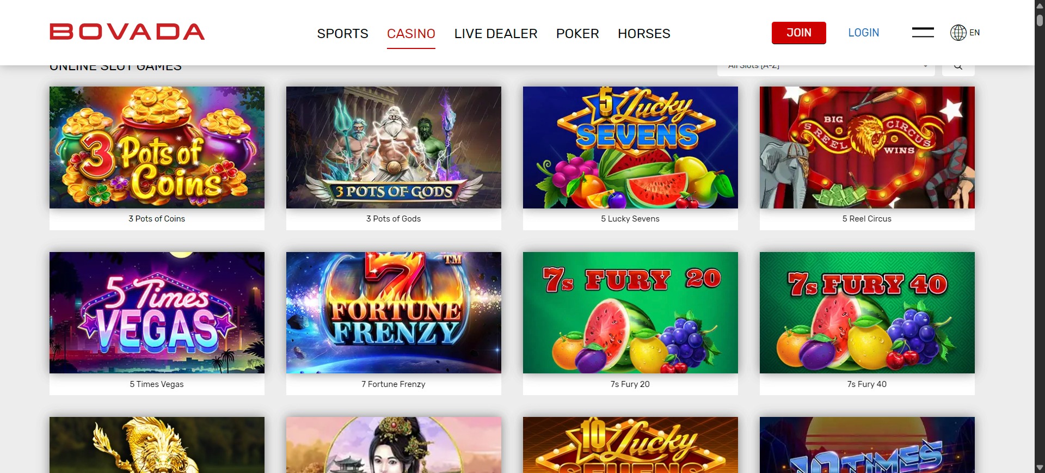Open the 3 Pots of Coins game thumbnail
This screenshot has height=473, width=1045.
[x=157, y=148]
